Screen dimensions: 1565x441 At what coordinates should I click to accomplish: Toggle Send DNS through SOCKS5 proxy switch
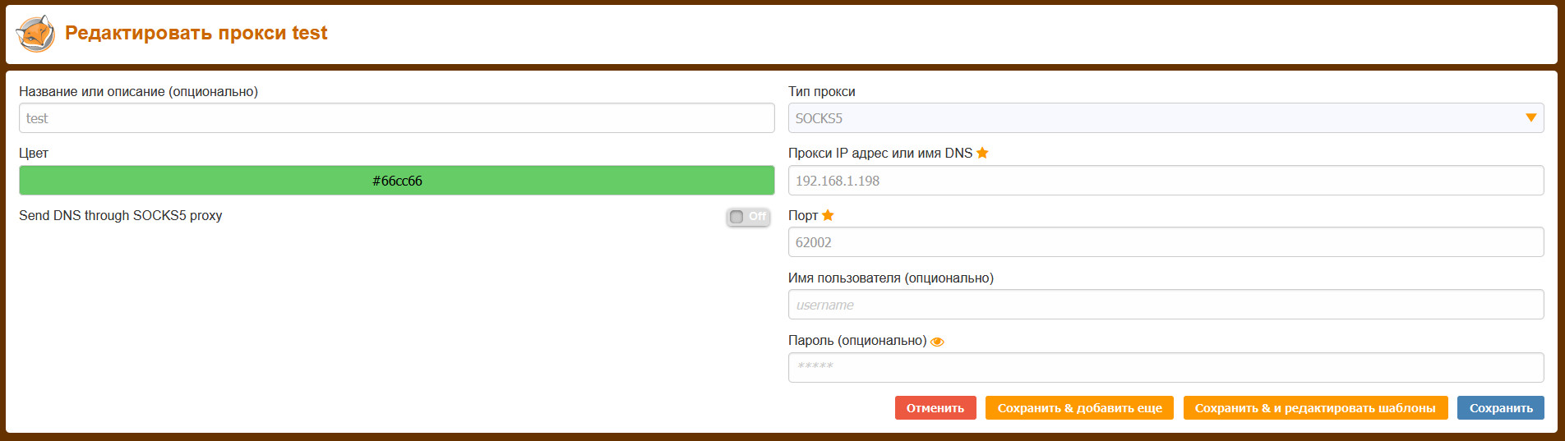click(x=748, y=217)
